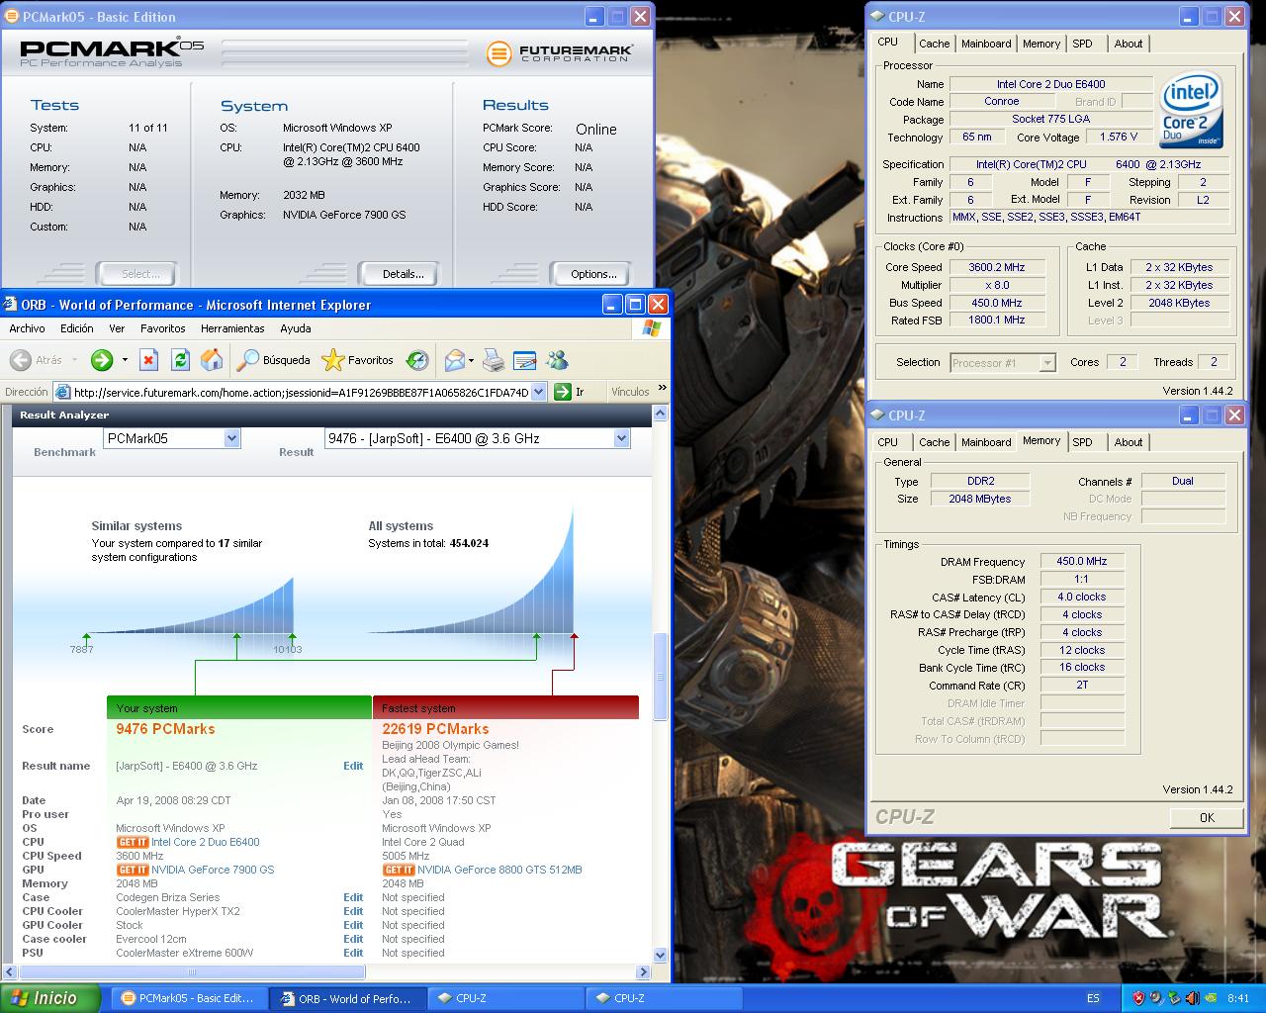Stop page loading with red X icon
1266x1013 pixels.
coord(148,360)
